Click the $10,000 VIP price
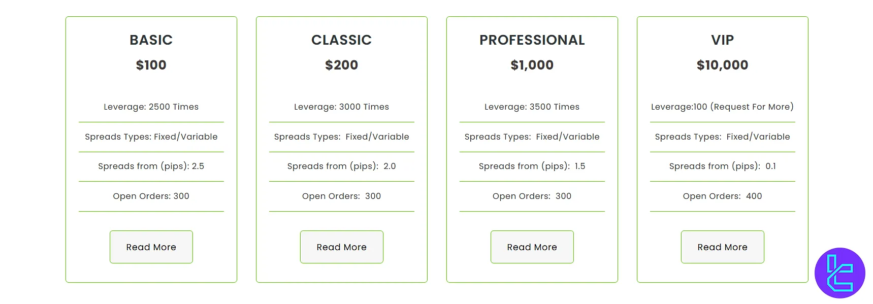Image resolution: width=873 pixels, height=304 pixels. (722, 65)
